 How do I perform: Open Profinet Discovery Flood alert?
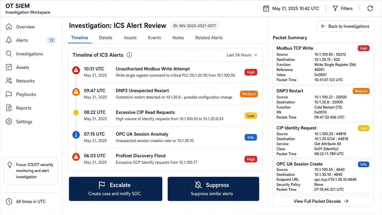141,156
